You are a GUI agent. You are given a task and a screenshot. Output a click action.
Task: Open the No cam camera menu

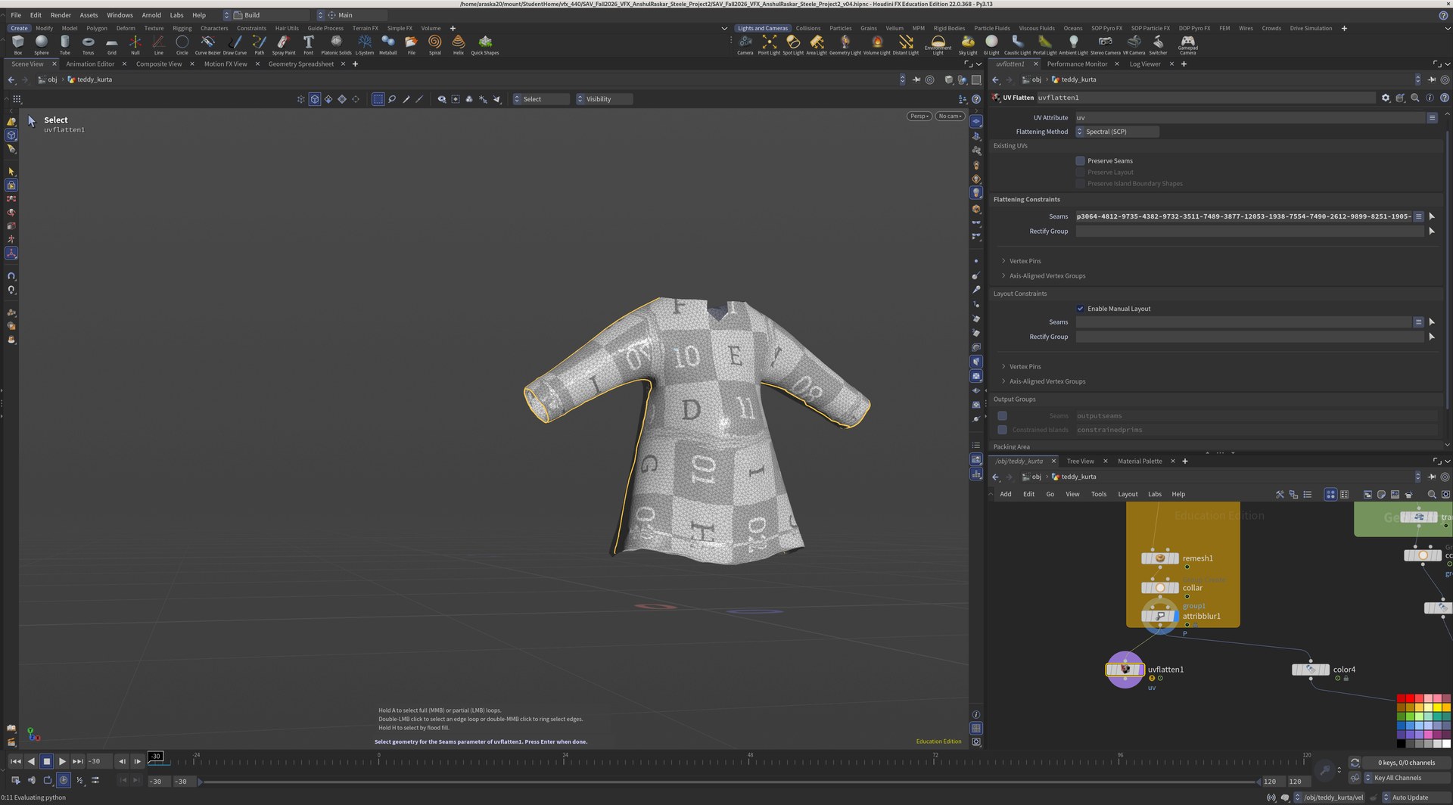(950, 116)
